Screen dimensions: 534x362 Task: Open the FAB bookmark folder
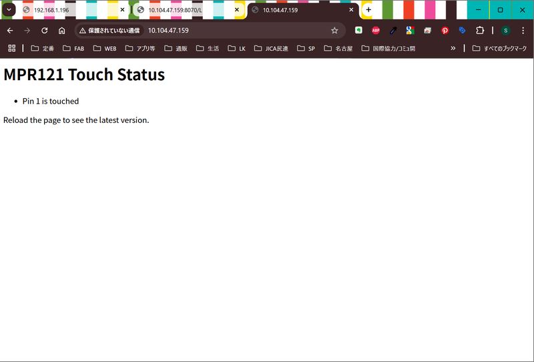point(73,48)
